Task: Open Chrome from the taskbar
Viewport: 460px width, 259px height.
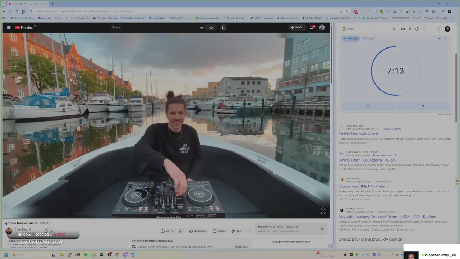Action: [117, 255]
